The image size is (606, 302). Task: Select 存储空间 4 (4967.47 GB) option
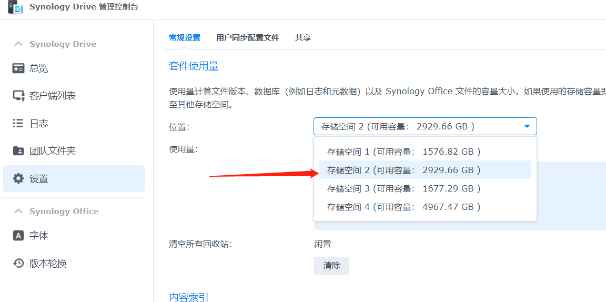pos(425,207)
